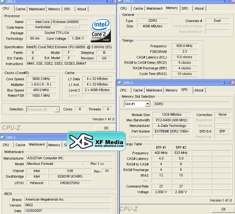This screenshot has height=214, width=235.
Task: Click CPU-Z title icon in SPD window
Action: click(x=120, y=83)
